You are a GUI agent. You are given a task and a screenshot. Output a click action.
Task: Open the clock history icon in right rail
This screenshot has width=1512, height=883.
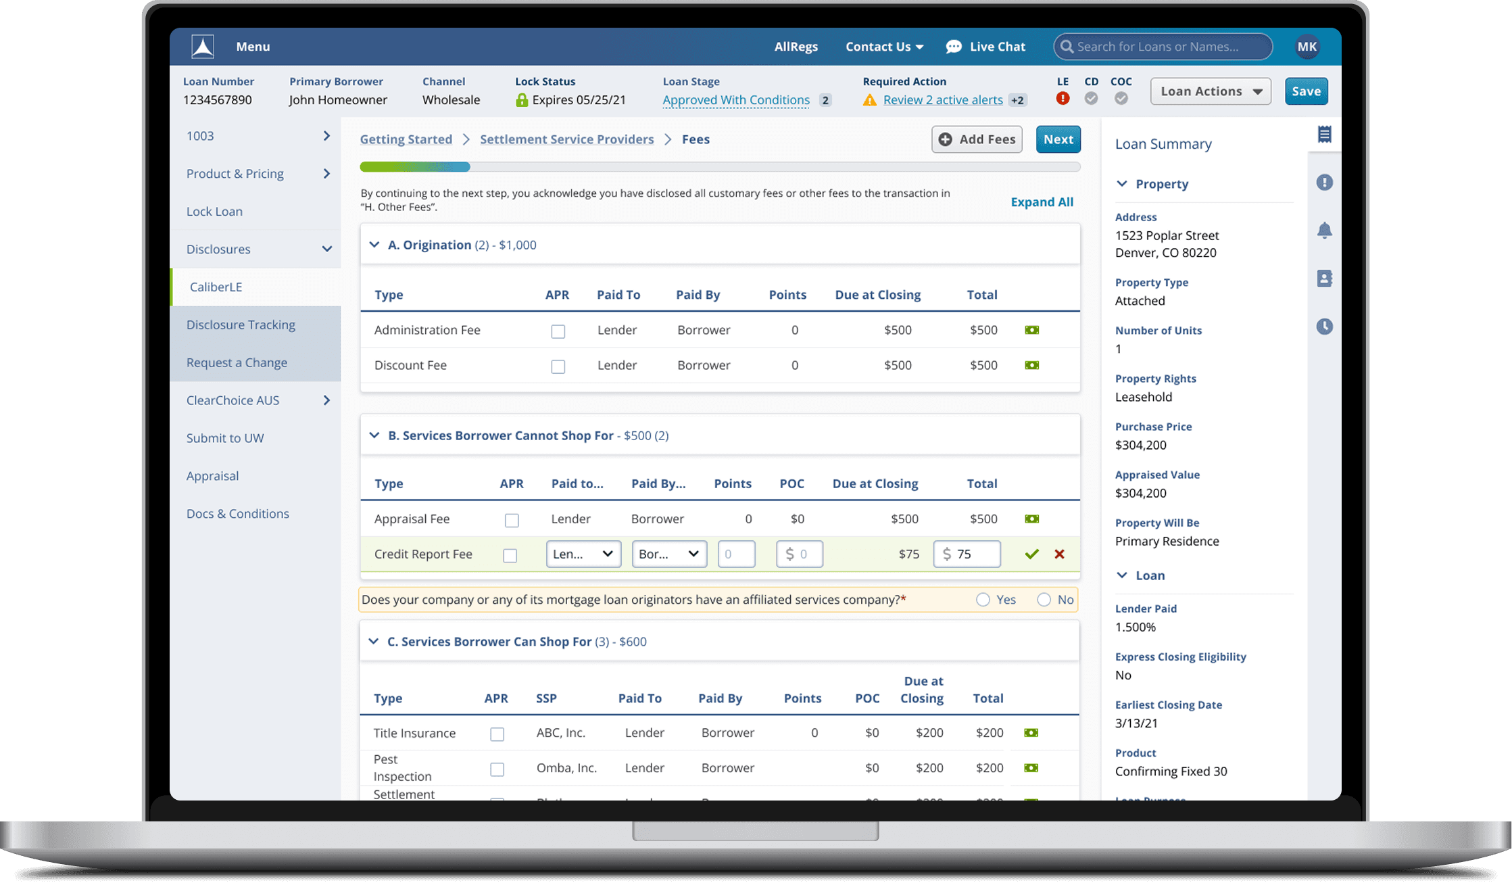point(1324,327)
